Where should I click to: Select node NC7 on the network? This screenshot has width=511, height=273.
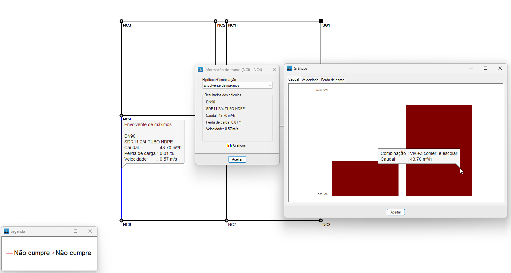point(227,221)
